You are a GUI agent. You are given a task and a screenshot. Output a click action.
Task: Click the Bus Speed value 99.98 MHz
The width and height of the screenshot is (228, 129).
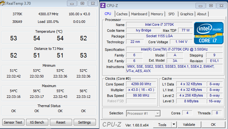tap(141, 95)
